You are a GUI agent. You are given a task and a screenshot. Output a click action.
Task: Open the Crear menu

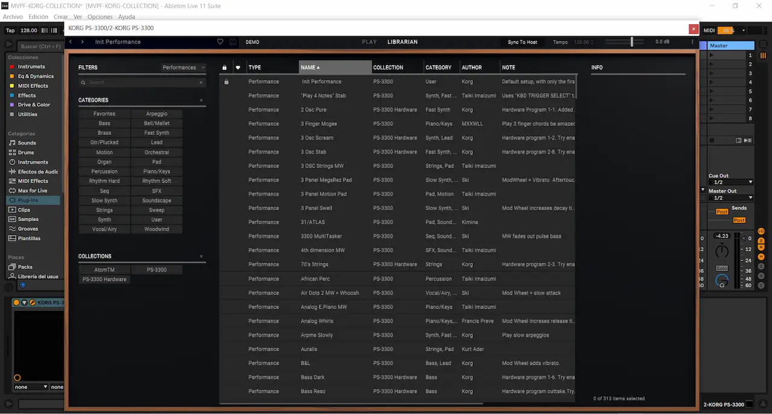[60, 17]
